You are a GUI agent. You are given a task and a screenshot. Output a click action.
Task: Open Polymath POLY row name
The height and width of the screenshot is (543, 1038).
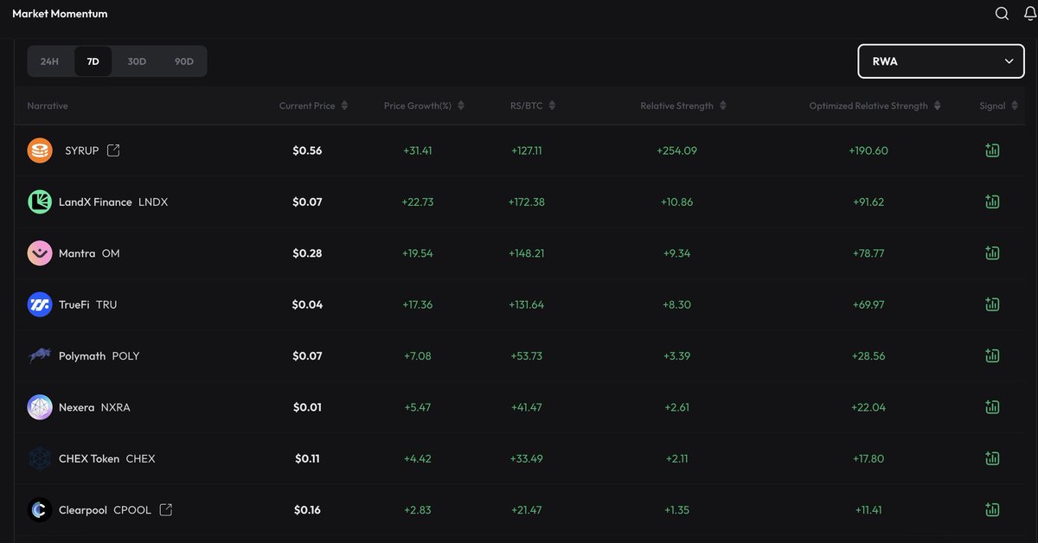[99, 356]
